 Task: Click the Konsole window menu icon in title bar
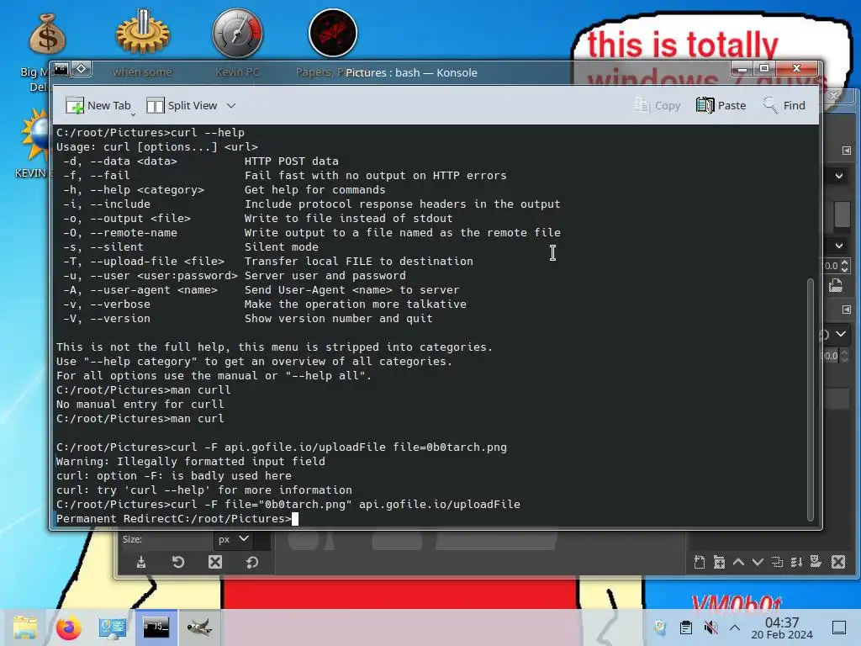61,69
